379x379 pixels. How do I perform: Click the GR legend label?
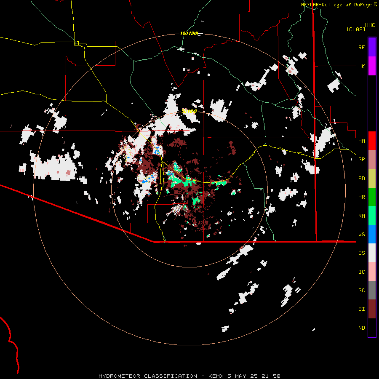tap(361, 160)
